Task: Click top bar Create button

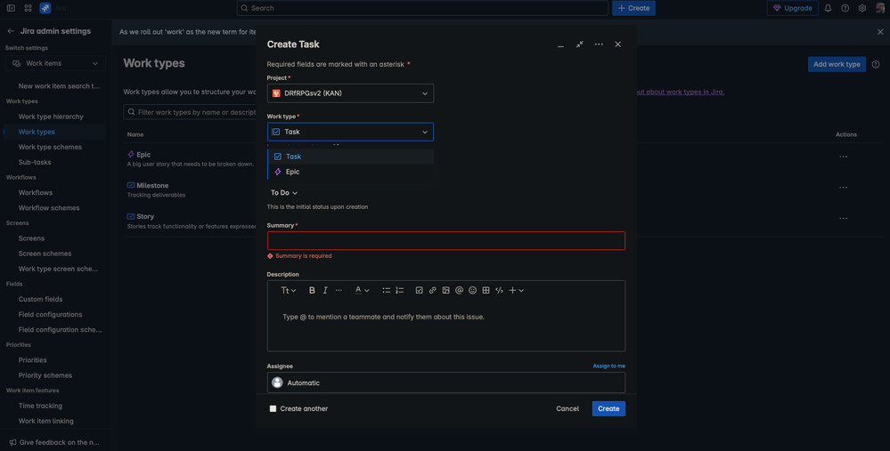Action: [x=633, y=8]
